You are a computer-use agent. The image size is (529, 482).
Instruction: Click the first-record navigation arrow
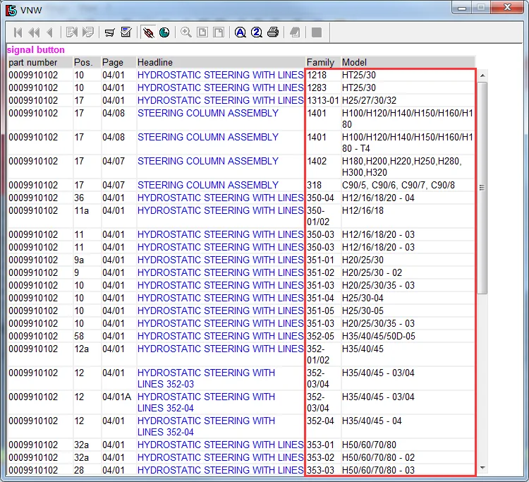pos(18,32)
